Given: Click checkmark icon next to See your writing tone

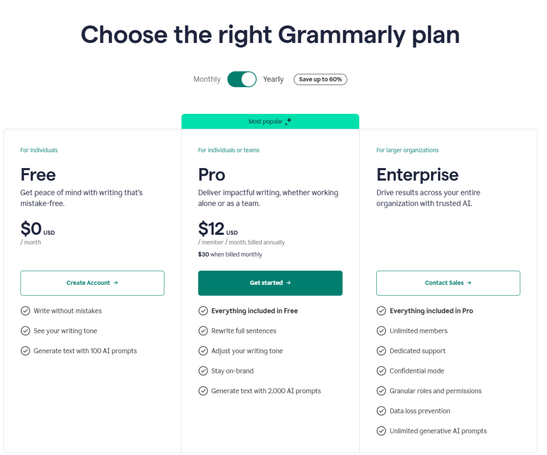Looking at the screenshot, I should (x=25, y=331).
